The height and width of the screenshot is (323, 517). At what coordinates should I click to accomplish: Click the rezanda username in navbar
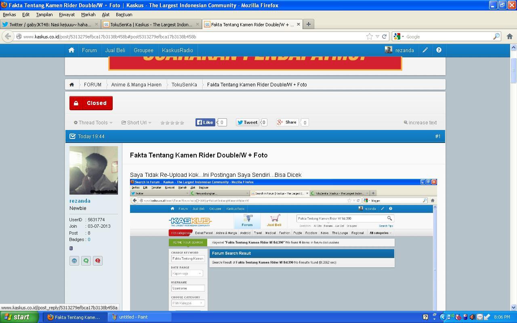[x=404, y=50]
